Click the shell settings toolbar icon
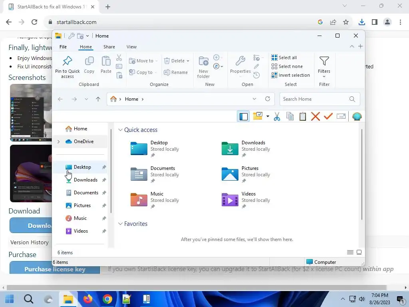Screen dimensions: 409x307 click(x=357, y=116)
